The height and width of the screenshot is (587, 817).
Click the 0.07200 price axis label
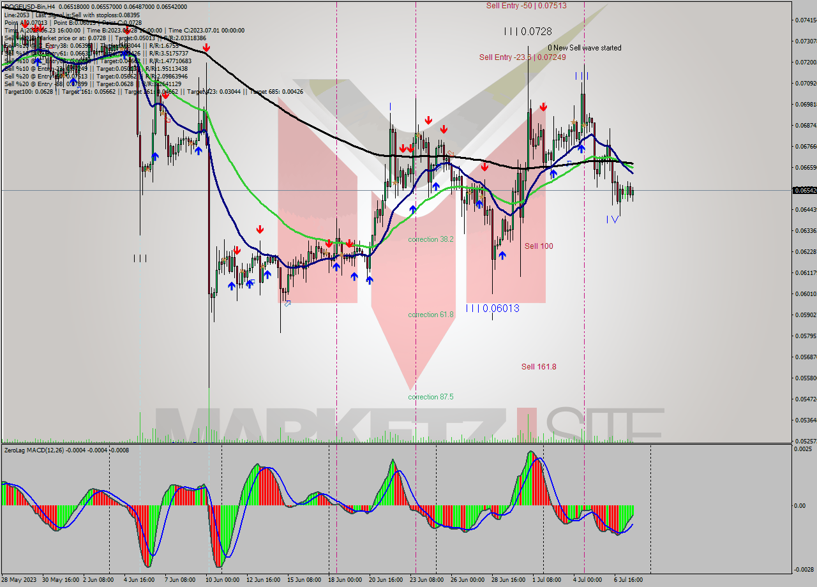pyautogui.click(x=805, y=62)
